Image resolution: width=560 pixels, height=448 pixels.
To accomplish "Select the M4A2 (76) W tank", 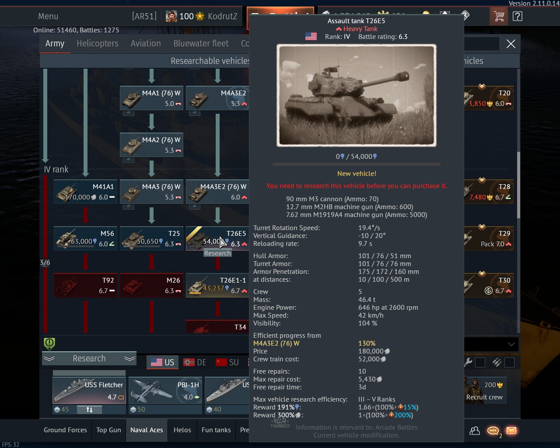I will click(x=151, y=145).
